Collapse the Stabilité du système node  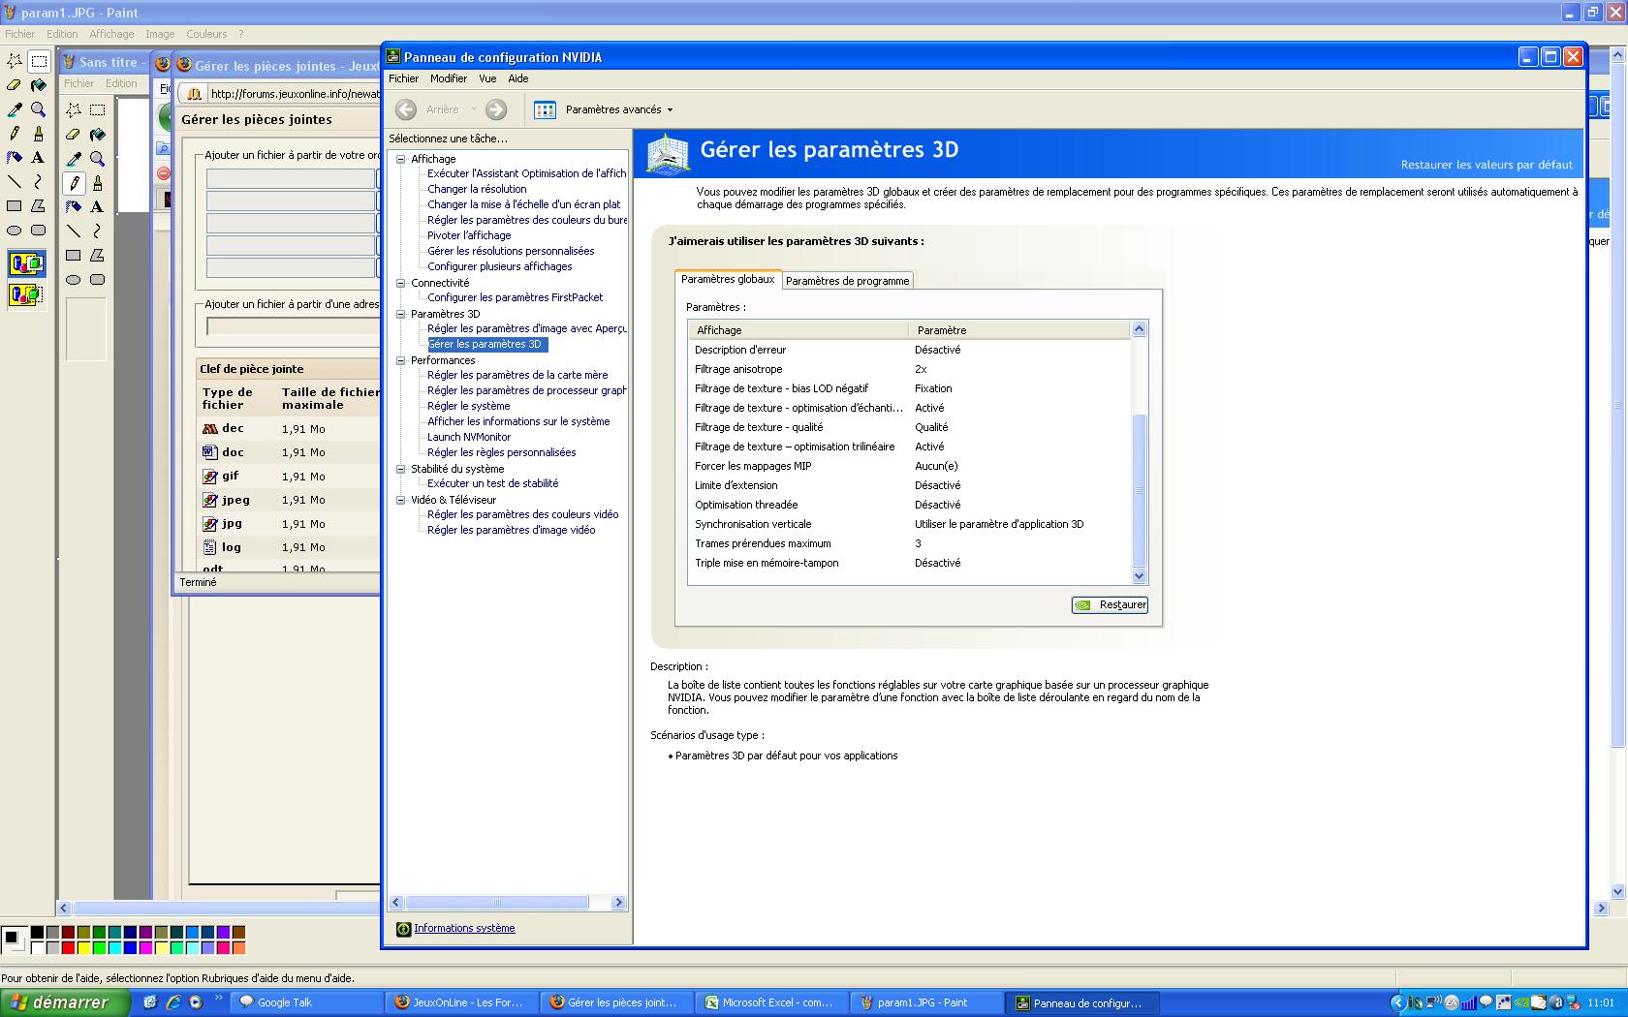tap(400, 469)
